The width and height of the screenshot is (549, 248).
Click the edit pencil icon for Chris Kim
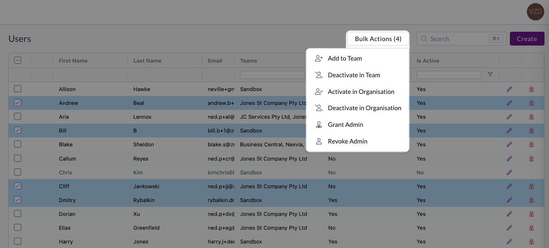[x=509, y=172]
